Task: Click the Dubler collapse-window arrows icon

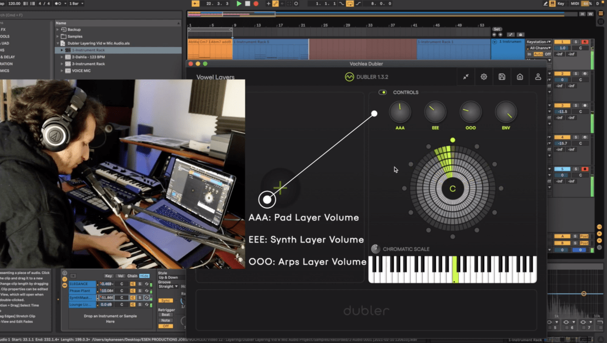Action: [x=466, y=77]
